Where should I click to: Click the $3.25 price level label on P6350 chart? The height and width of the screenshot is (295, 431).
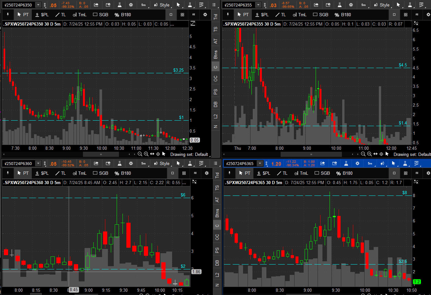178,70
